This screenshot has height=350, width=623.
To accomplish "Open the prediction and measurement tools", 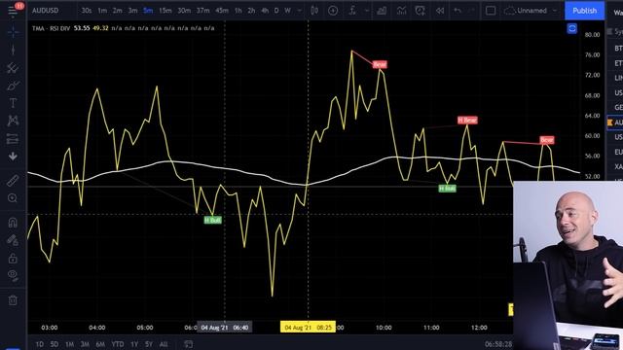I will [13, 139].
